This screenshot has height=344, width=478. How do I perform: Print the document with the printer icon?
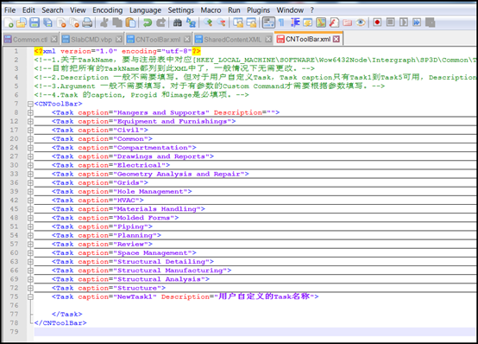coord(87,22)
